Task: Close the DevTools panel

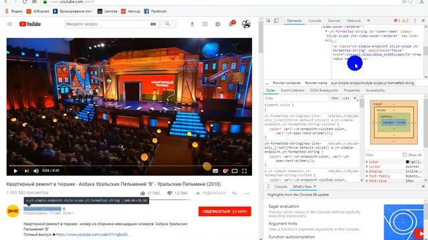Action: coord(423,21)
